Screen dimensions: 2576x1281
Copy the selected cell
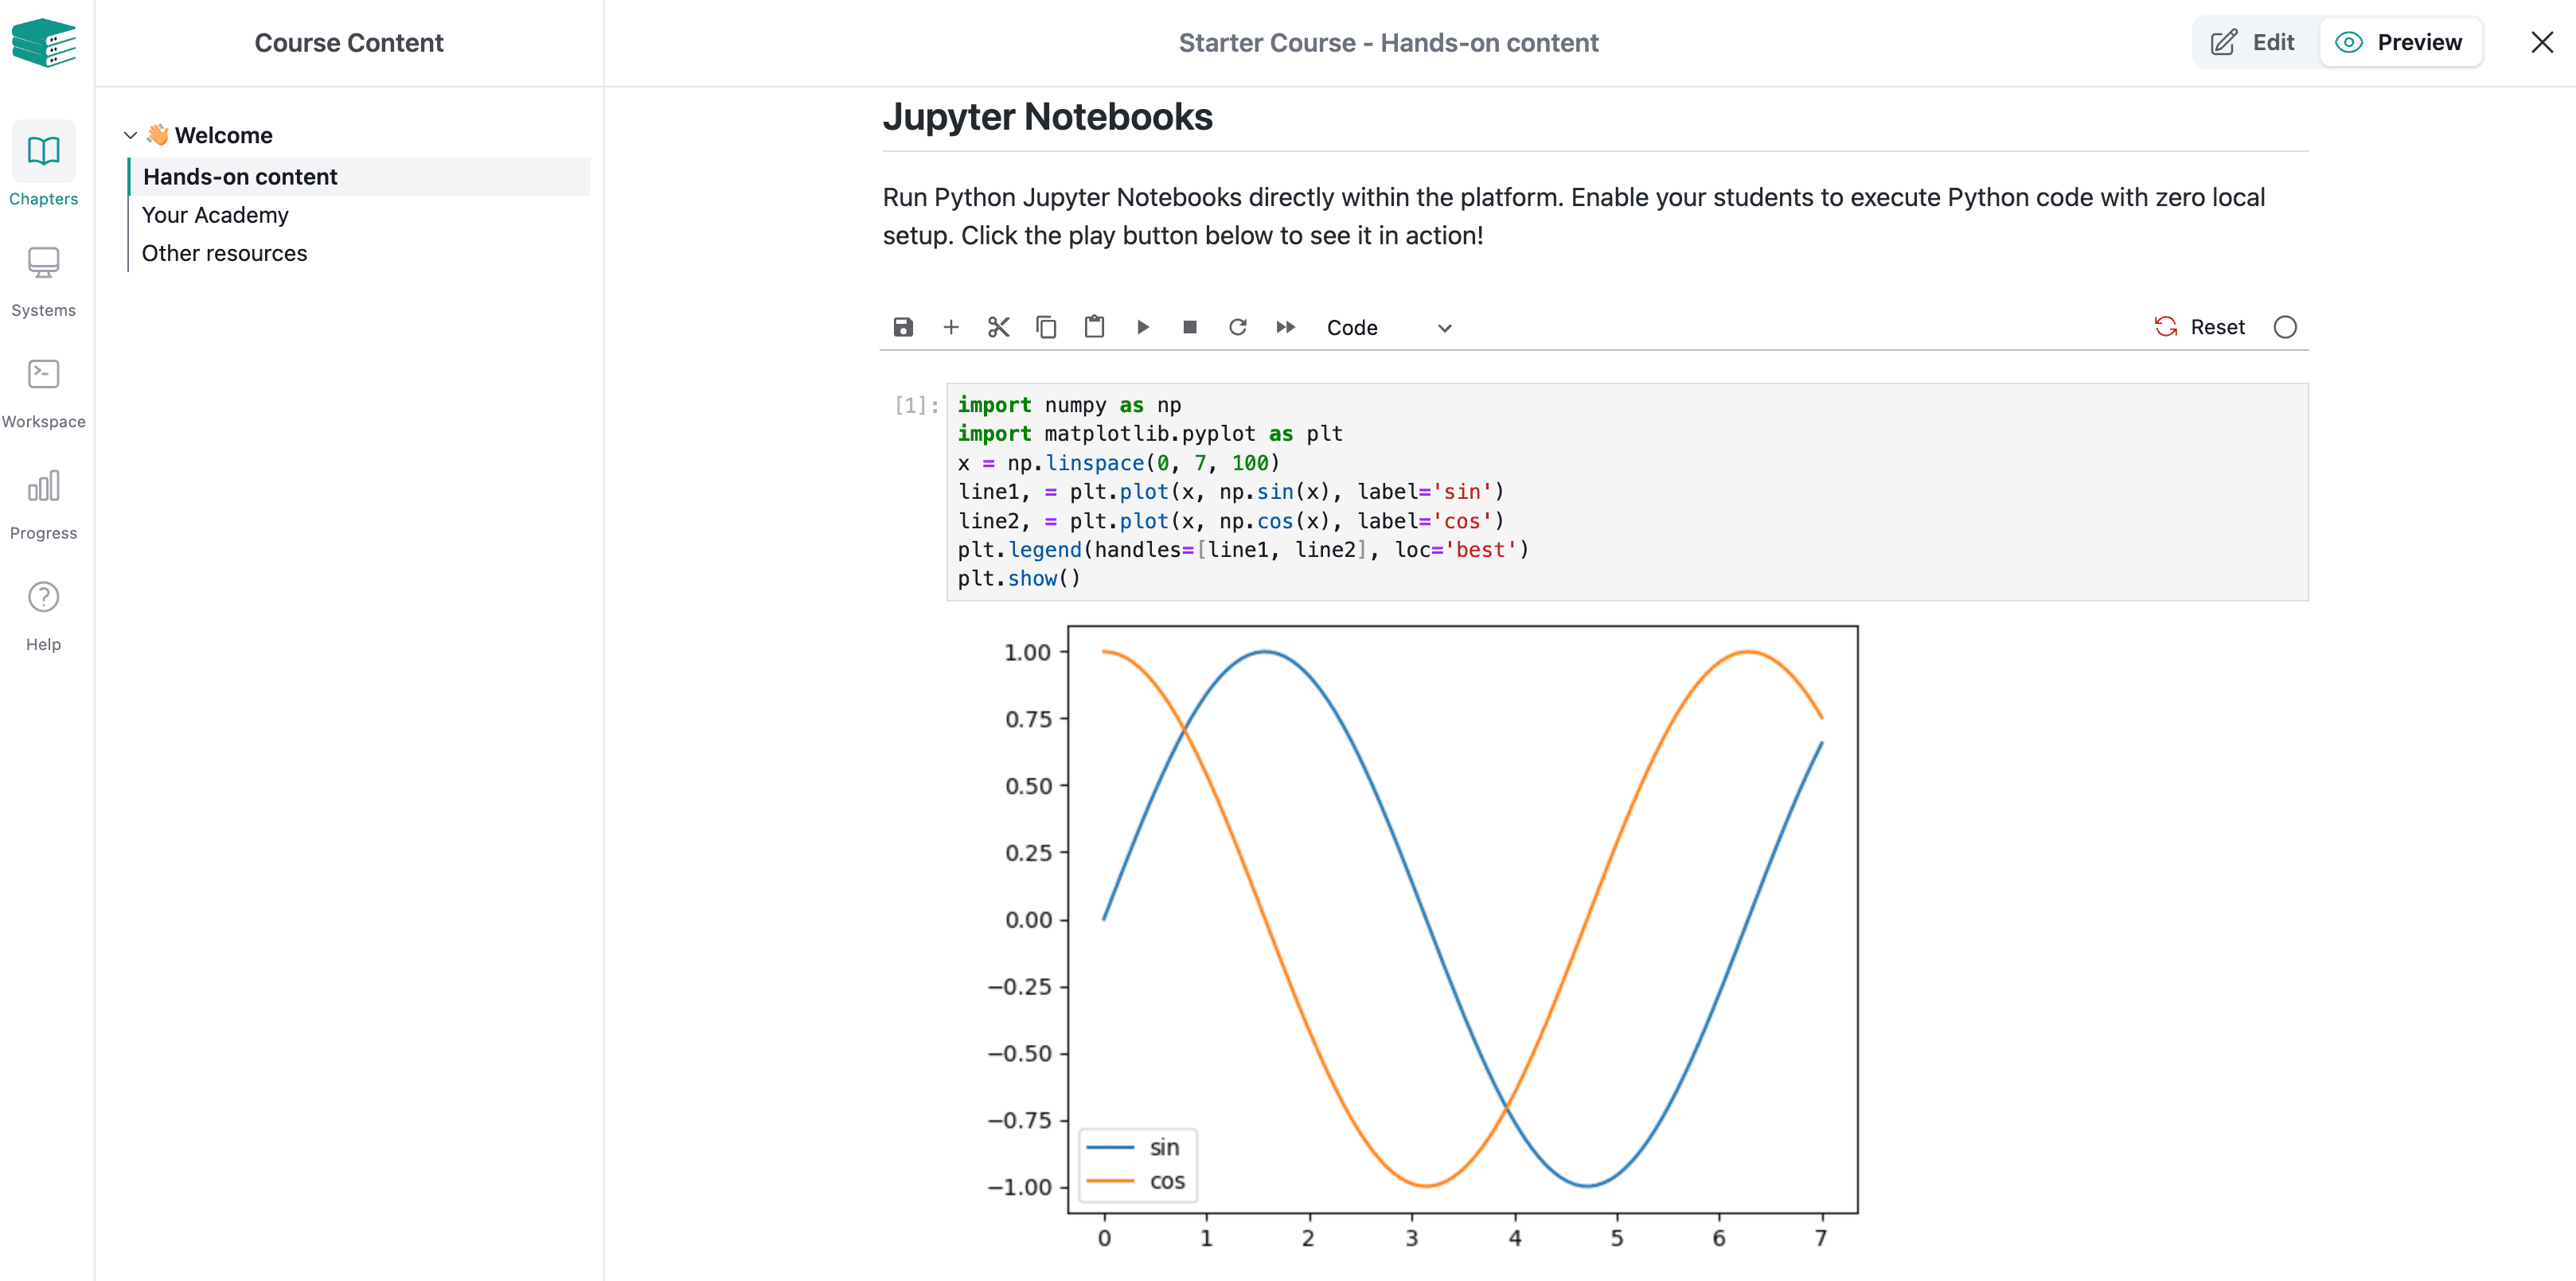pyautogui.click(x=1046, y=328)
